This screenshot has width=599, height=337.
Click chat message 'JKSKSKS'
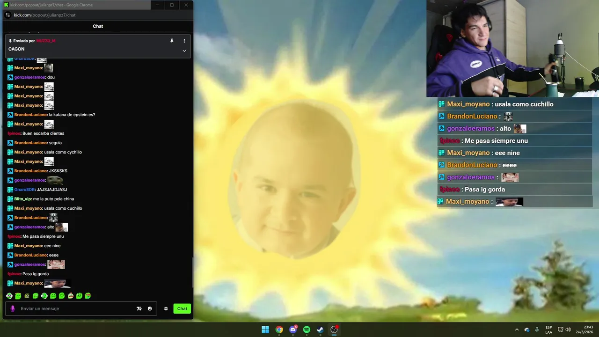point(58,171)
